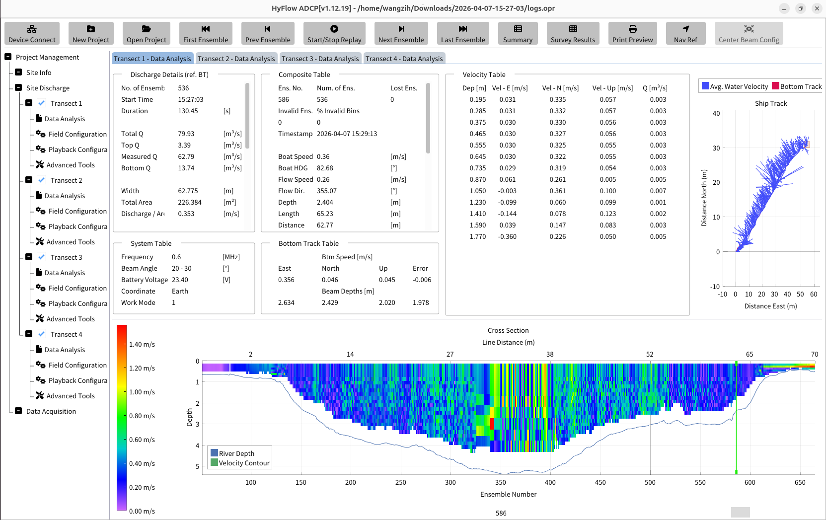Viewport: 826px width, 520px height.
Task: Advance to Next Ensemble
Action: point(401,33)
